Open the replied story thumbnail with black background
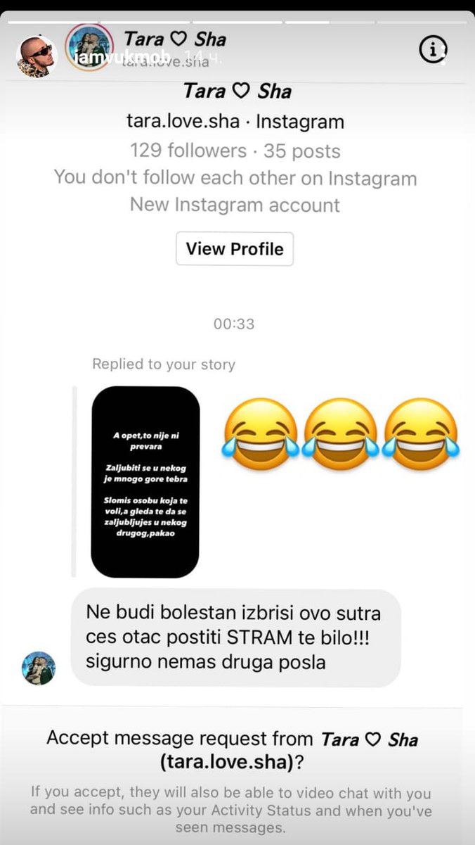The width and height of the screenshot is (475, 845). (145, 482)
